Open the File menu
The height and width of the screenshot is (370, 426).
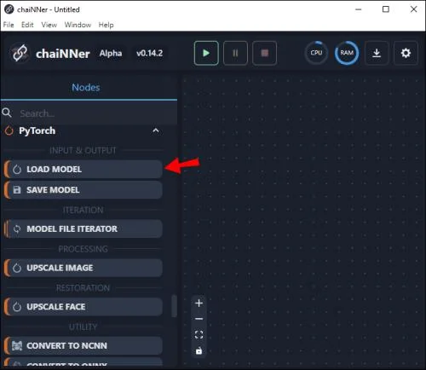pos(9,25)
